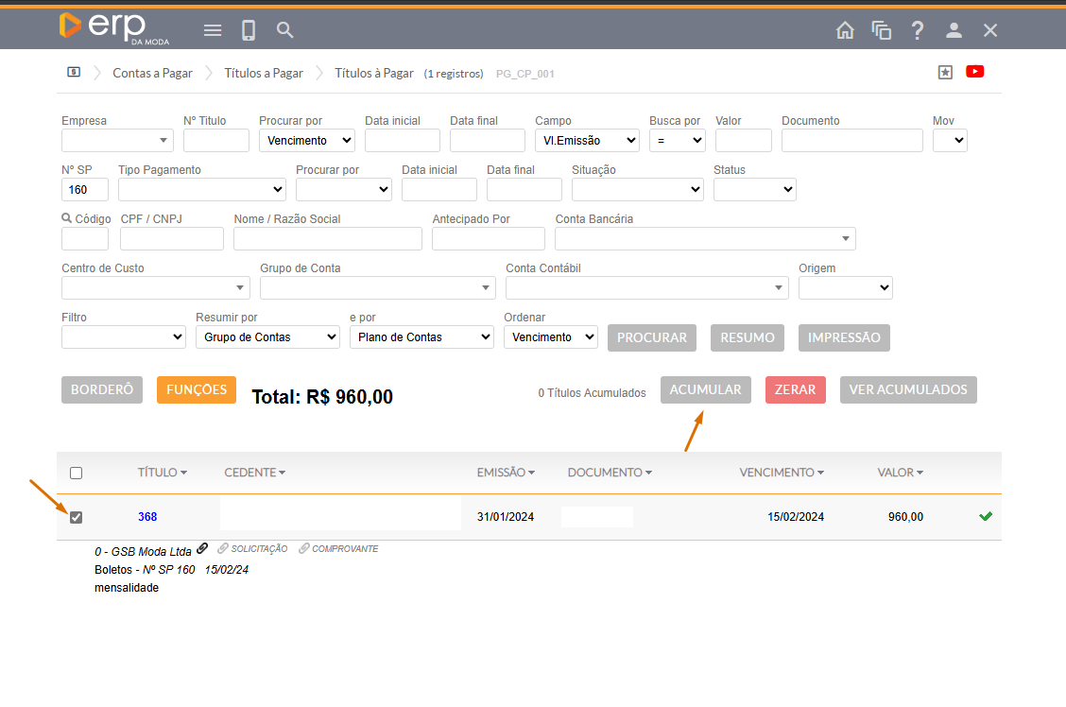1066x707 pixels.
Task: Open search with the magnifier icon
Action: pyautogui.click(x=284, y=30)
